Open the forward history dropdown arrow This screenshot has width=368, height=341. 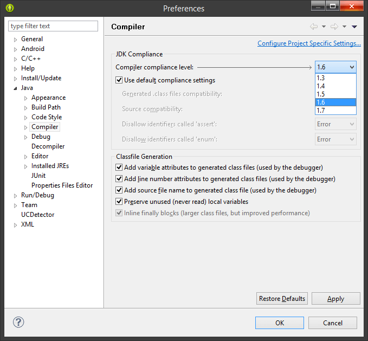click(344, 27)
